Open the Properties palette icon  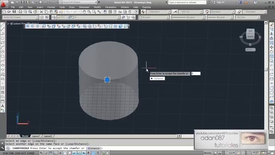pos(105,12)
